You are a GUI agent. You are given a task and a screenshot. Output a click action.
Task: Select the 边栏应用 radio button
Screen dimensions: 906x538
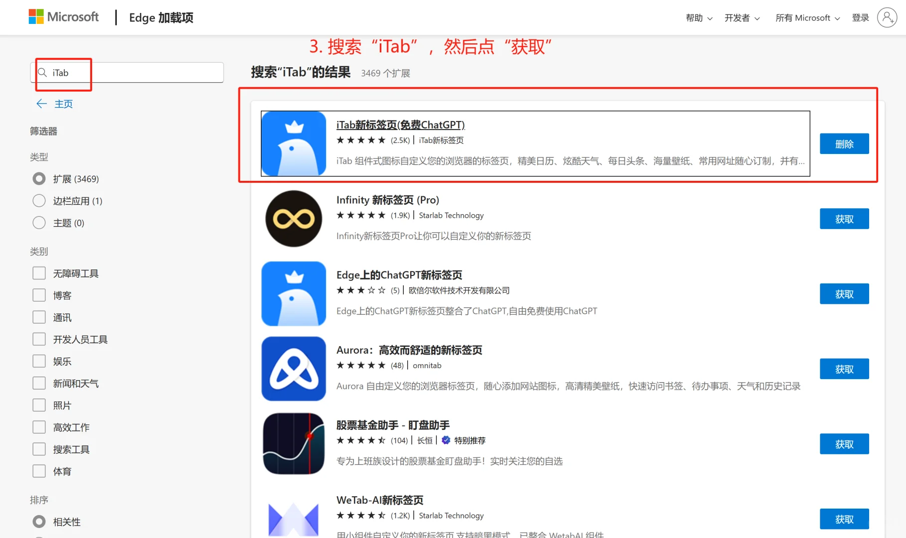point(39,200)
